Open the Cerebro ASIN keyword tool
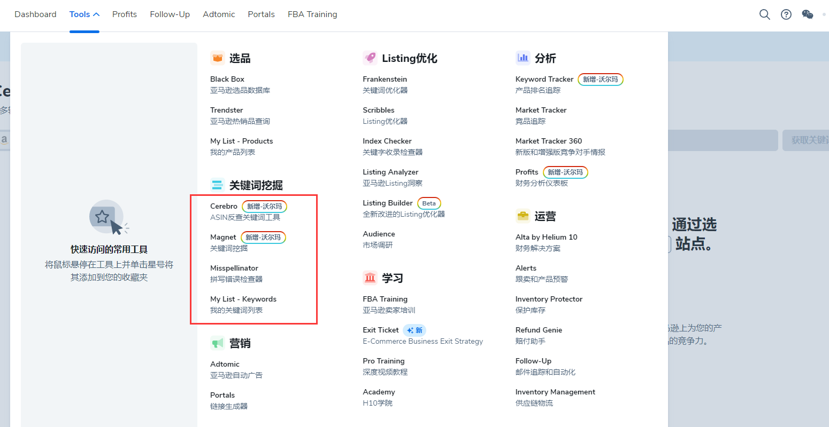The height and width of the screenshot is (427, 829). click(224, 207)
